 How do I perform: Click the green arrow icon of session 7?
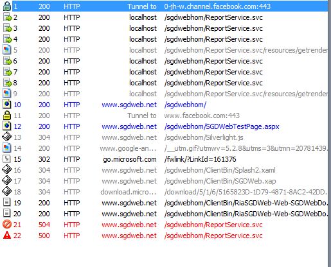(7, 72)
